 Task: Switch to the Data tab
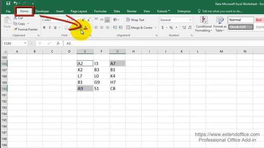coord(117,11)
